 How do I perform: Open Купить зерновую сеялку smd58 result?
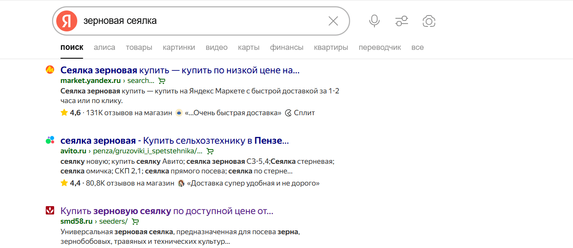pos(167,211)
